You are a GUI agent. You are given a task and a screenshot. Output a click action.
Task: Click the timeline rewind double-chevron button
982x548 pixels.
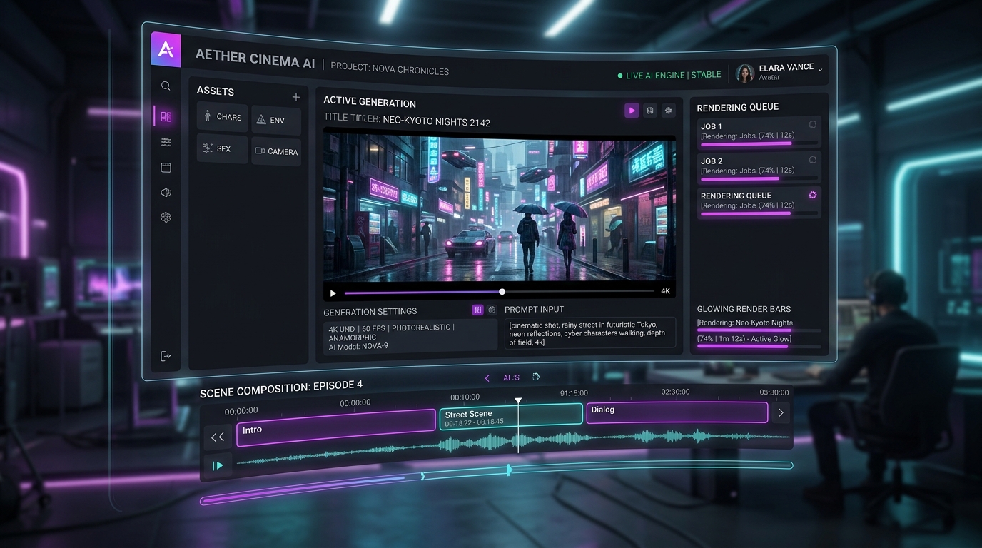[x=218, y=437]
